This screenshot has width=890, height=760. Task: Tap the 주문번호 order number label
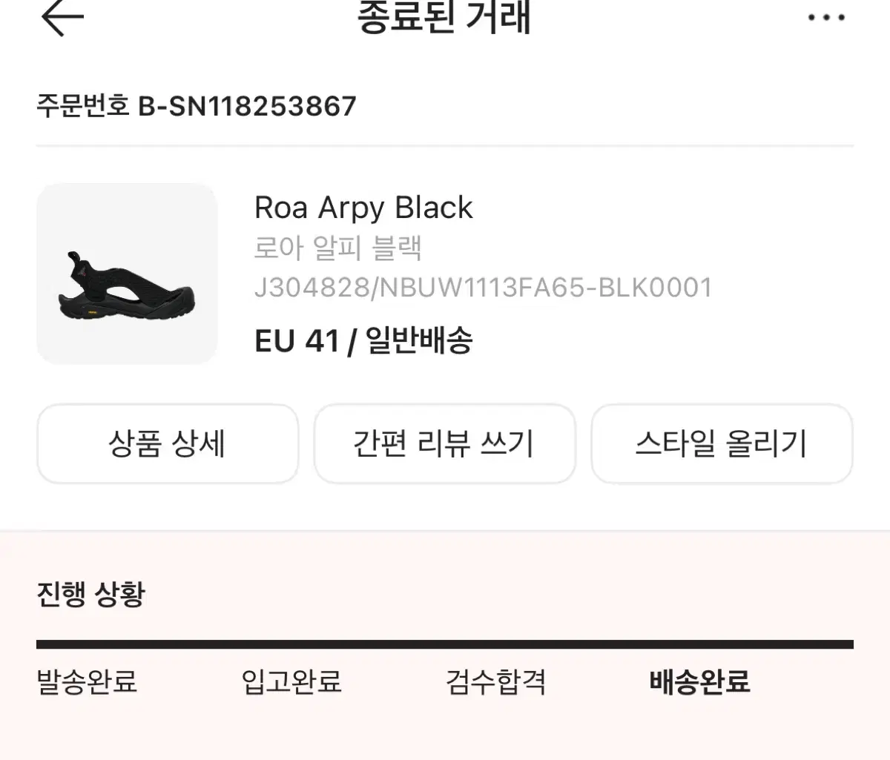tap(82, 105)
